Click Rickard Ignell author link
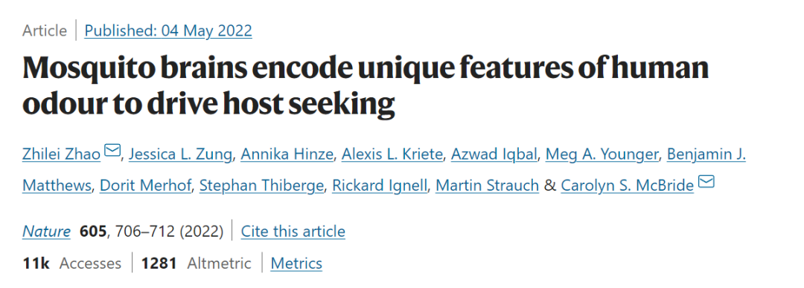Image resolution: width=804 pixels, height=288 pixels. click(x=380, y=185)
